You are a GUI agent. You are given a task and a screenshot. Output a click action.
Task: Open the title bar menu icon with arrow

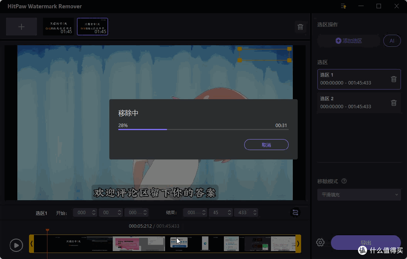(x=343, y=6)
